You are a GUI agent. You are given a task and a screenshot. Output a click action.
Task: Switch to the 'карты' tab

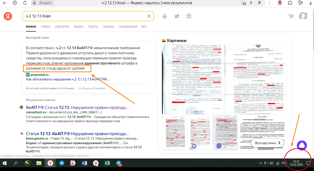pos(93,26)
